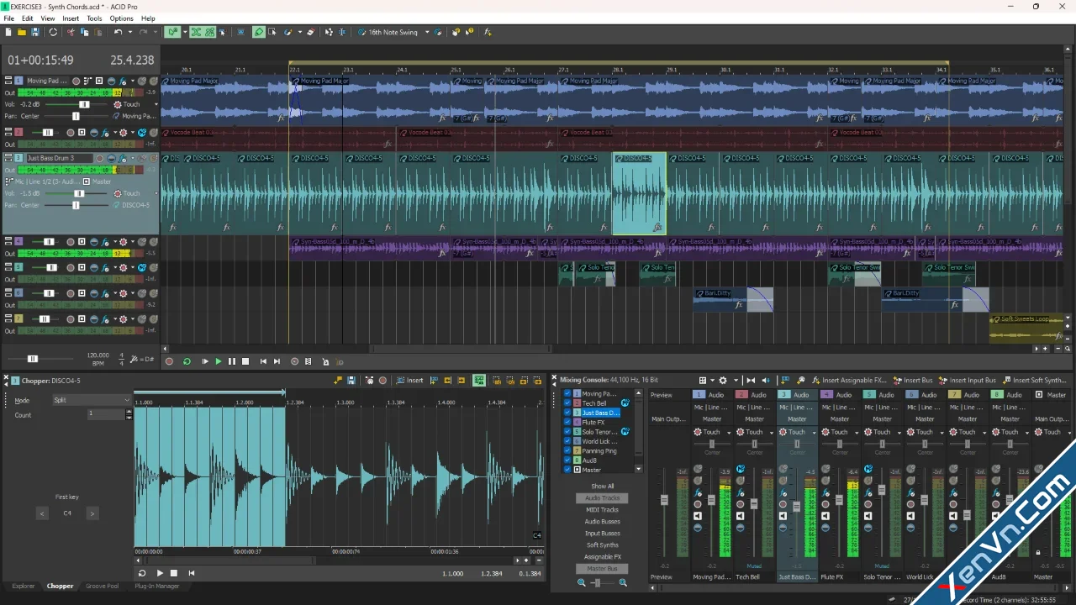
Task: Open the Options menu
Action: click(x=121, y=18)
